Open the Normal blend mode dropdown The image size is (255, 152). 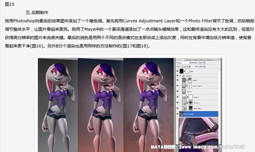click(183, 63)
